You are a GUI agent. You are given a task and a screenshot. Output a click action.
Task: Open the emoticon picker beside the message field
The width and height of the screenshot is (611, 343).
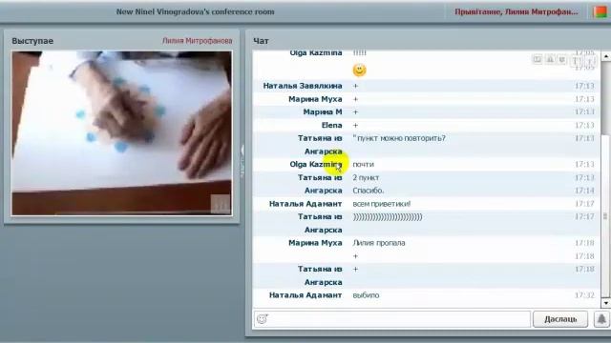pyautogui.click(x=263, y=319)
